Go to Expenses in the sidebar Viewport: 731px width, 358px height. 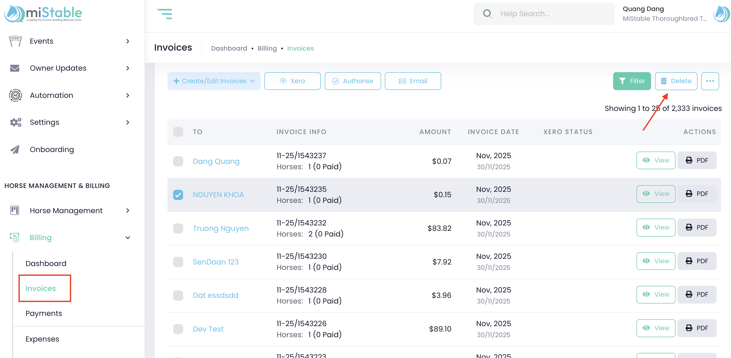[x=42, y=339]
